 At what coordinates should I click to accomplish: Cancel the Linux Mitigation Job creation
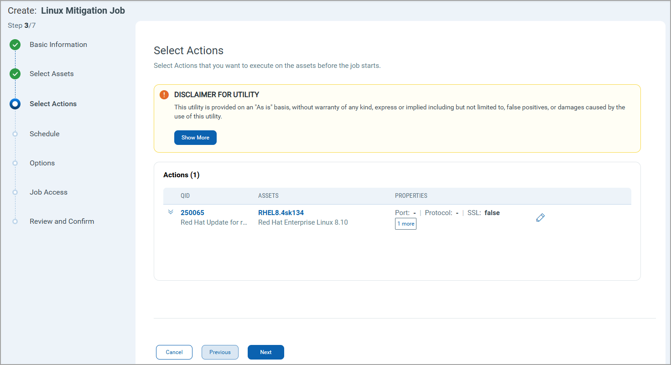click(x=174, y=352)
